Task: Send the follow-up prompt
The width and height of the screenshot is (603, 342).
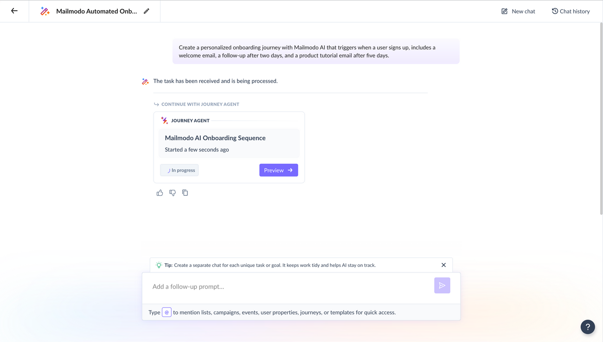Action: point(442,286)
